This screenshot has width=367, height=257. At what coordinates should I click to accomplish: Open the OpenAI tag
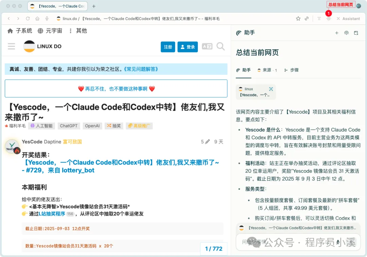[92, 126]
